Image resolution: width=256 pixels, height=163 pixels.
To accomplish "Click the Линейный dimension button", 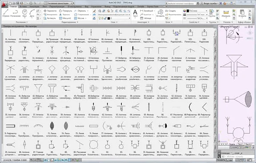I will pyautogui.click(x=147, y=11).
